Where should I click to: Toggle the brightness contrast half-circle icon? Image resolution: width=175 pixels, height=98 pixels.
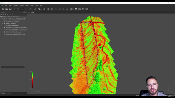click(48, 9)
